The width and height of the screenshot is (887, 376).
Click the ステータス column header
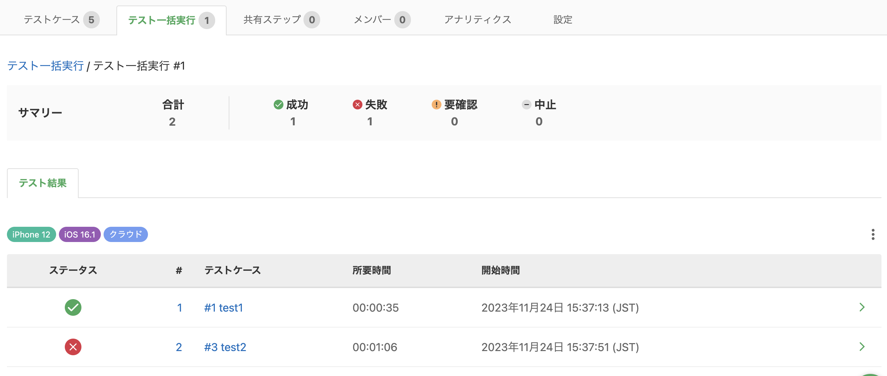click(73, 270)
